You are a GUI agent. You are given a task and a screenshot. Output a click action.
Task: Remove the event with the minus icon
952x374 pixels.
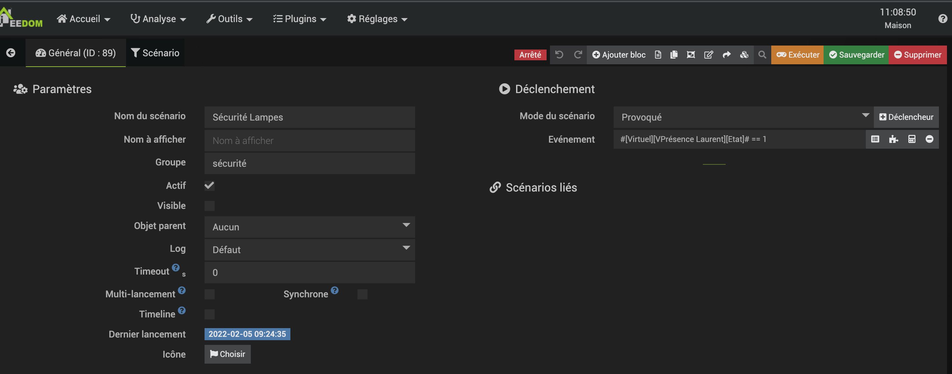pyautogui.click(x=929, y=139)
